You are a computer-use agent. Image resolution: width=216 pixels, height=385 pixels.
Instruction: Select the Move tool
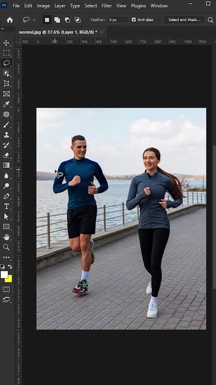[x=6, y=43]
